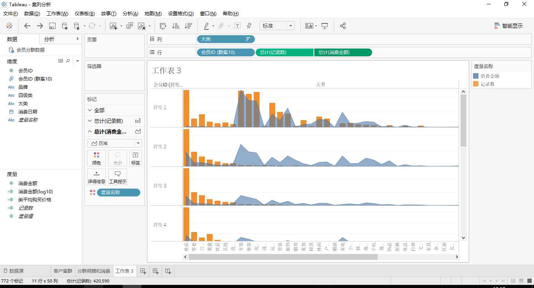The width and height of the screenshot is (534, 288).
Task: Click the new story tab icon
Action: tap(168, 271)
